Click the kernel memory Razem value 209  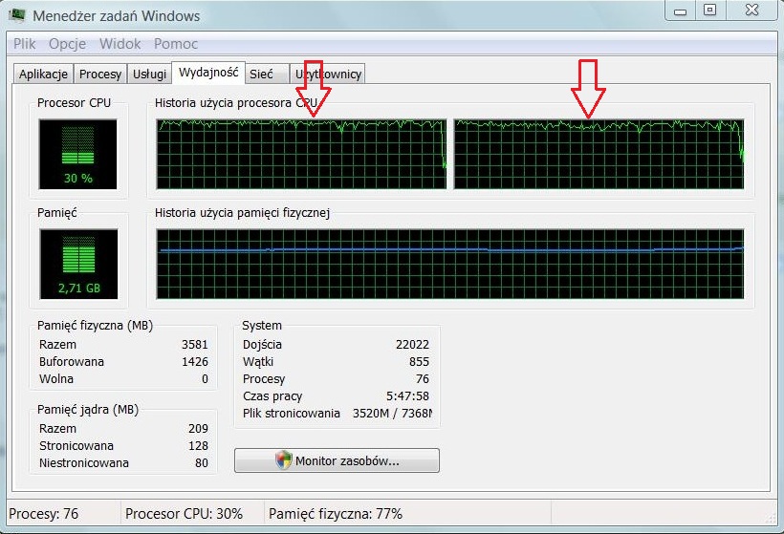(x=199, y=429)
